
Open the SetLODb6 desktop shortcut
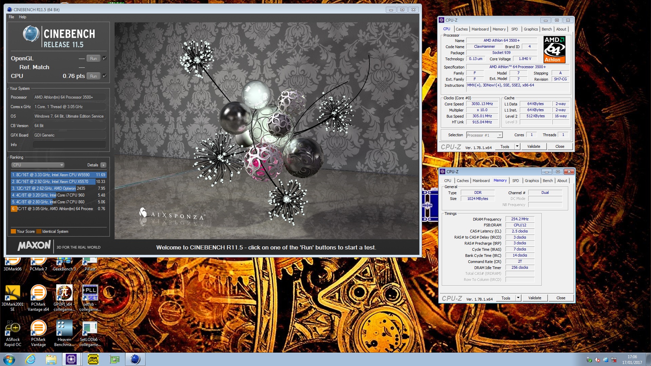(90, 333)
